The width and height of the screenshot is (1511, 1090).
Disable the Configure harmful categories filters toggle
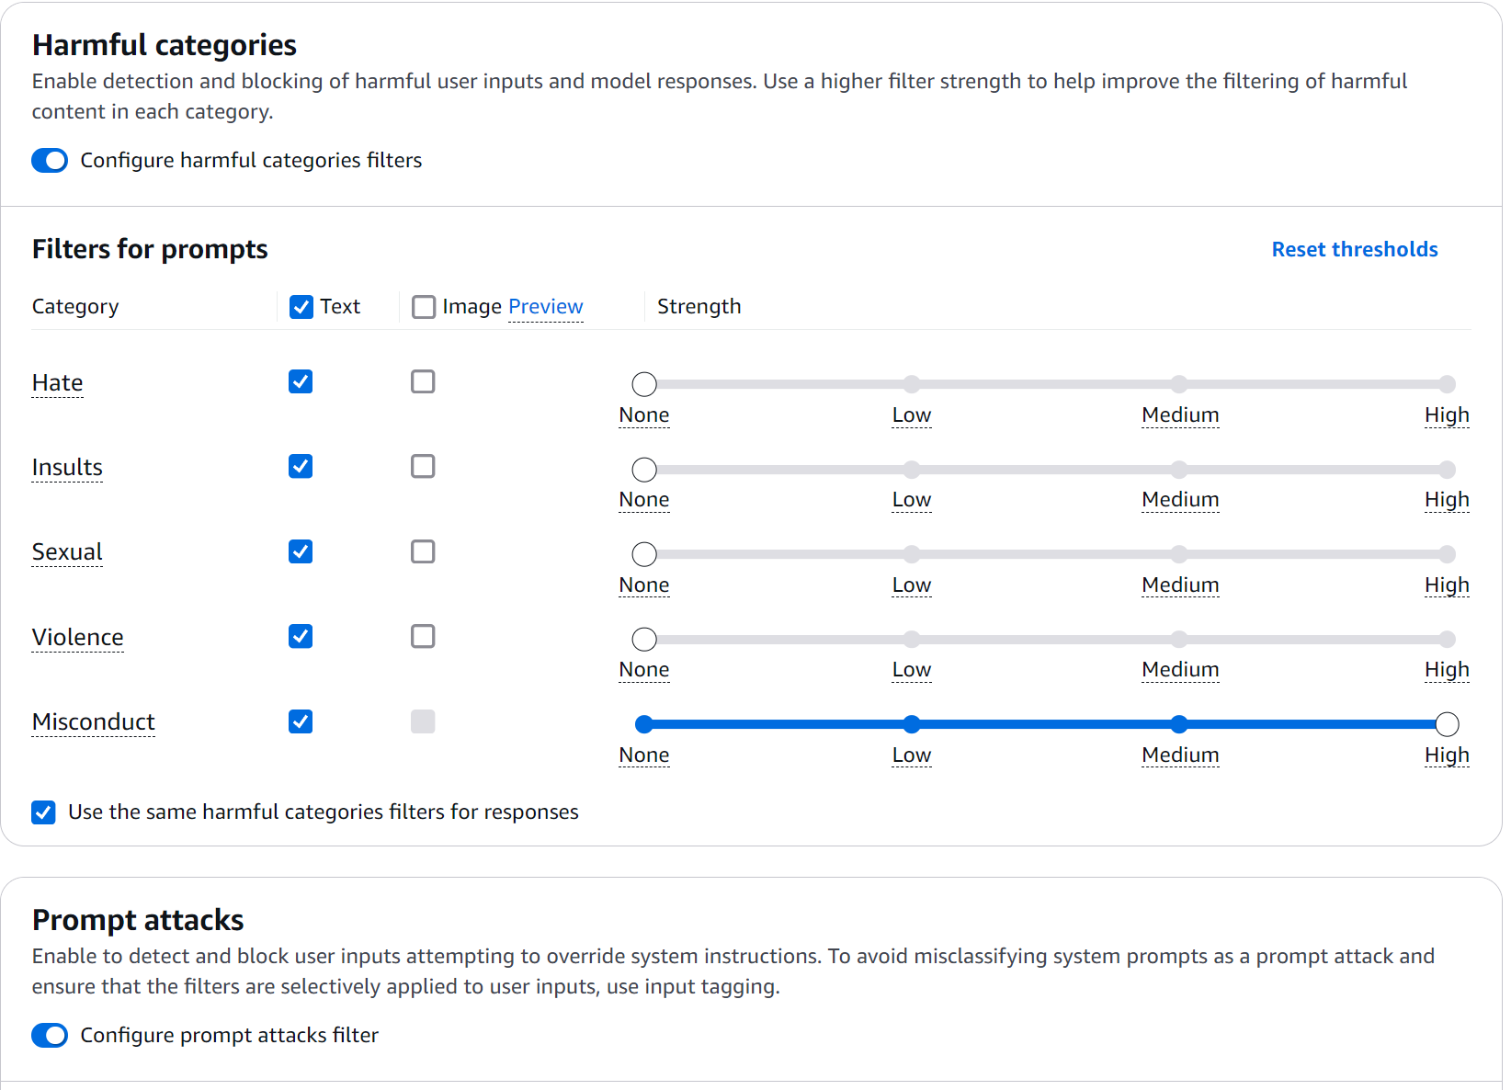(x=50, y=160)
